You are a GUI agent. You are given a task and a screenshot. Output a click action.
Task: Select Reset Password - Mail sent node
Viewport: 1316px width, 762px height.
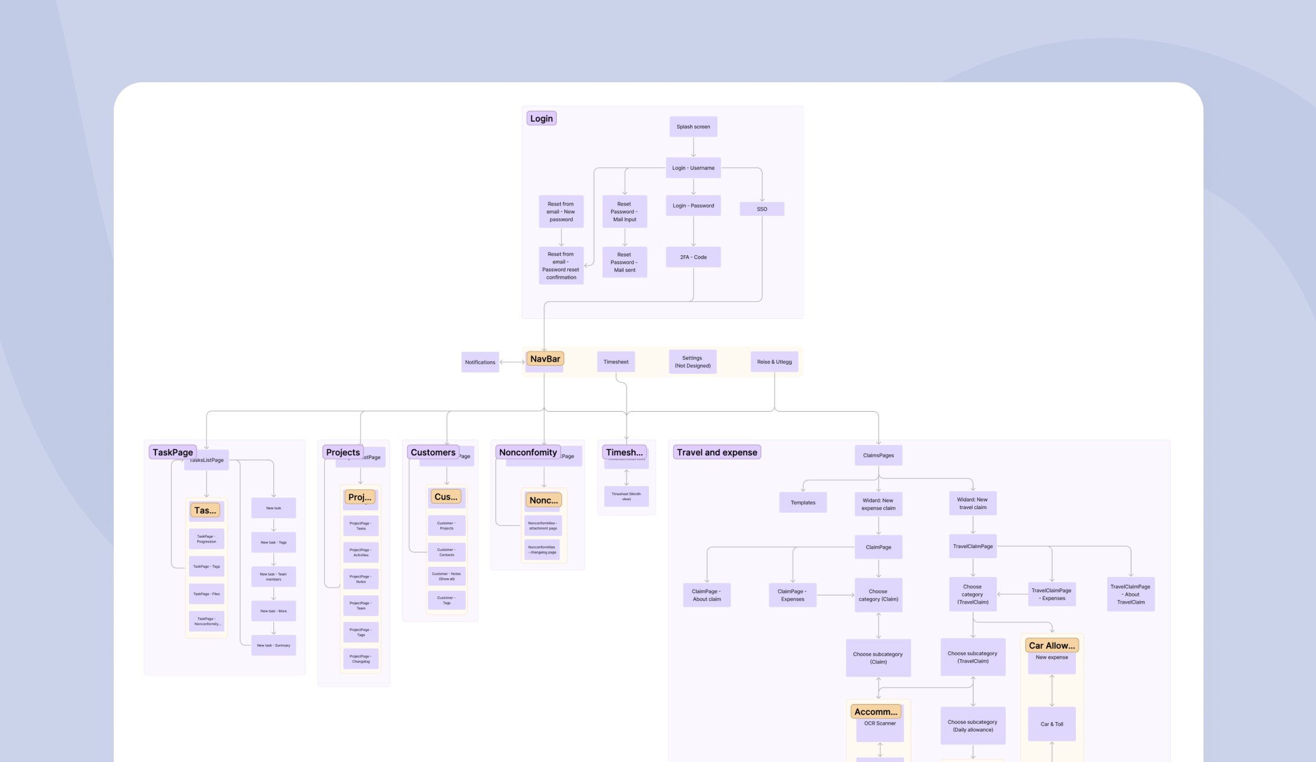click(x=625, y=262)
